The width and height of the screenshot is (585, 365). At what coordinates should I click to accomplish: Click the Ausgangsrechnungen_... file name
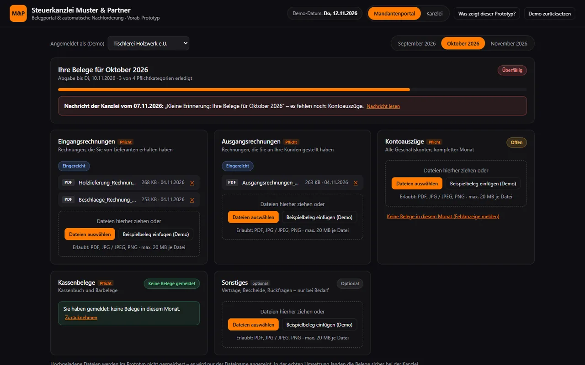[271, 182]
